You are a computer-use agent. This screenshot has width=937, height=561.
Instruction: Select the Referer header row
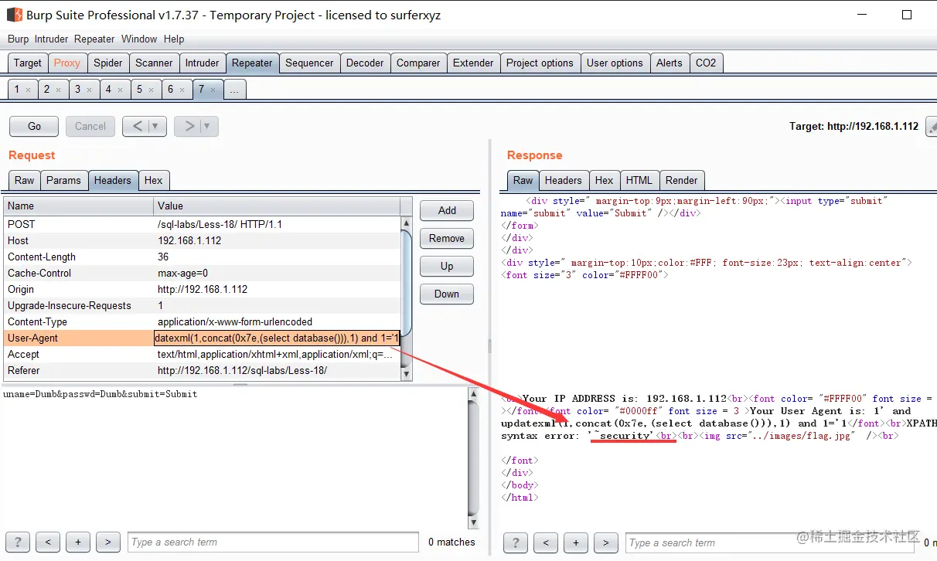[x=202, y=370]
